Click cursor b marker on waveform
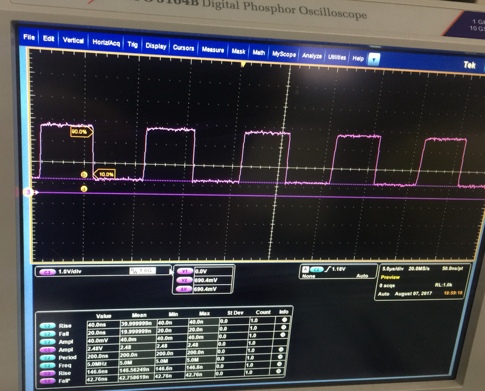The width and height of the screenshot is (485, 391). pyautogui.click(x=84, y=175)
